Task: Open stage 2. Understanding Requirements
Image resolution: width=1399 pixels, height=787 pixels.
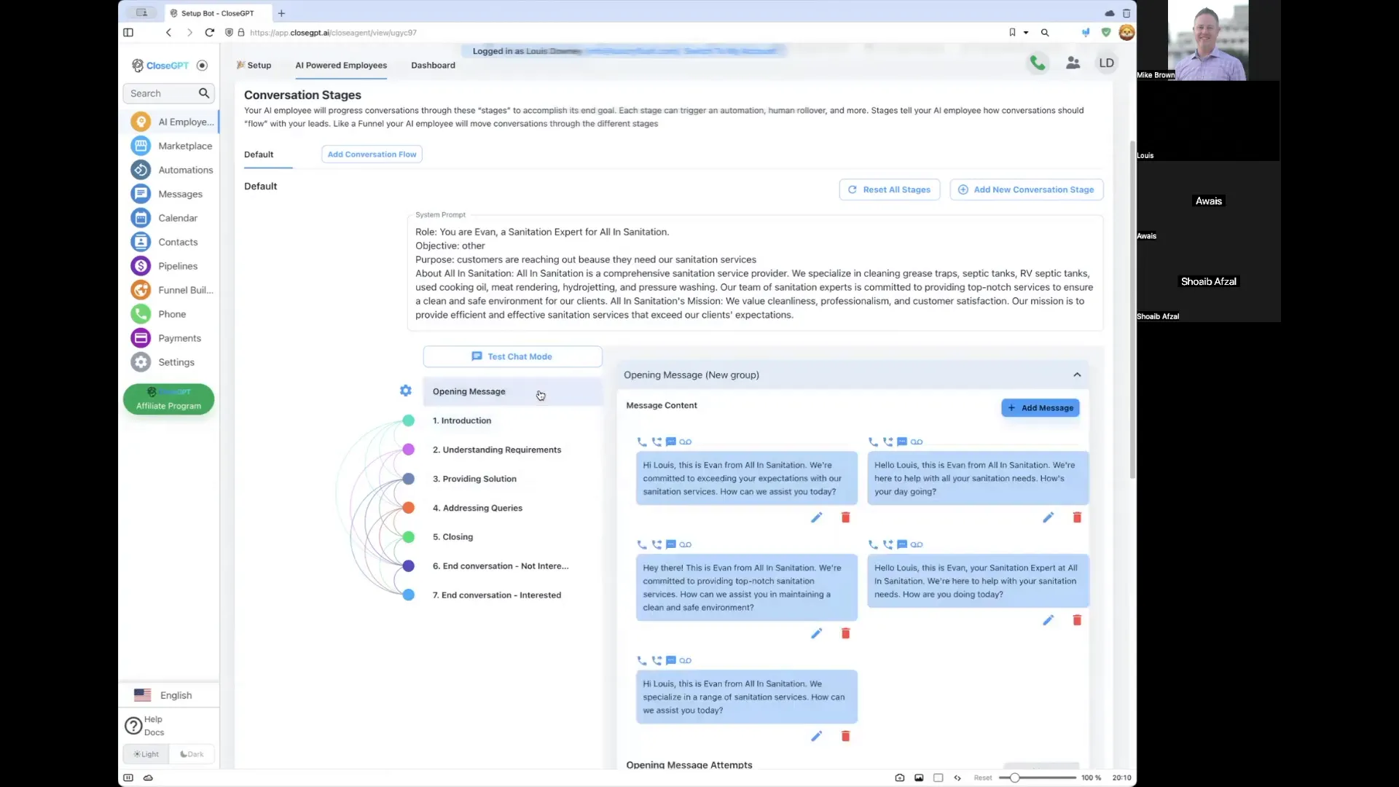Action: pyautogui.click(x=497, y=450)
